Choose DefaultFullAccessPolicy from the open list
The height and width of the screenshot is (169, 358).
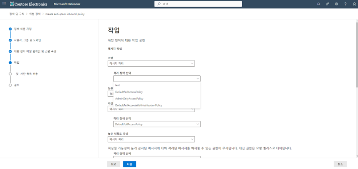[x=157, y=92]
